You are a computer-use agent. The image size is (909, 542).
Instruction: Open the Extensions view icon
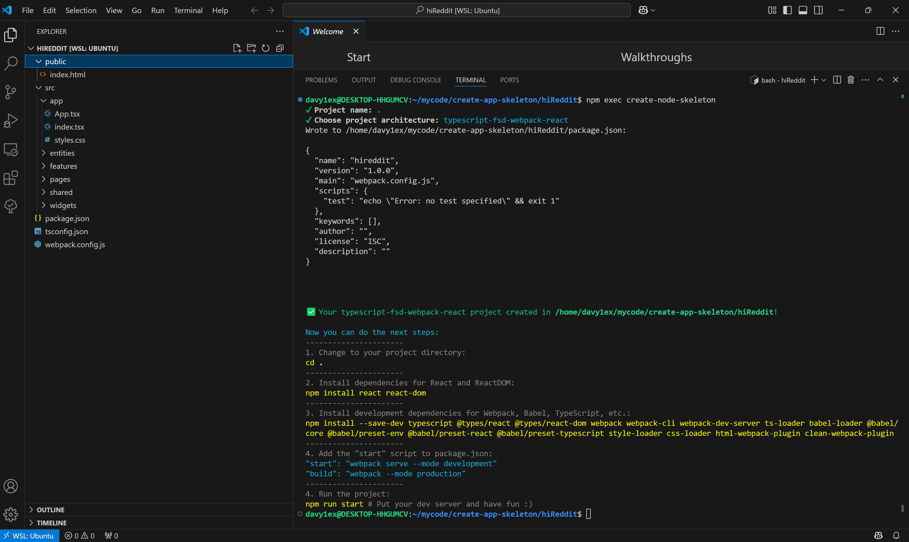11,178
